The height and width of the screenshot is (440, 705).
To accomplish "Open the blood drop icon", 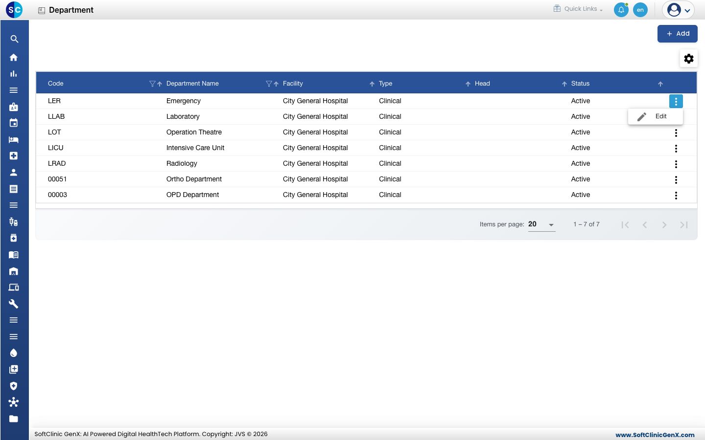I will [14, 353].
